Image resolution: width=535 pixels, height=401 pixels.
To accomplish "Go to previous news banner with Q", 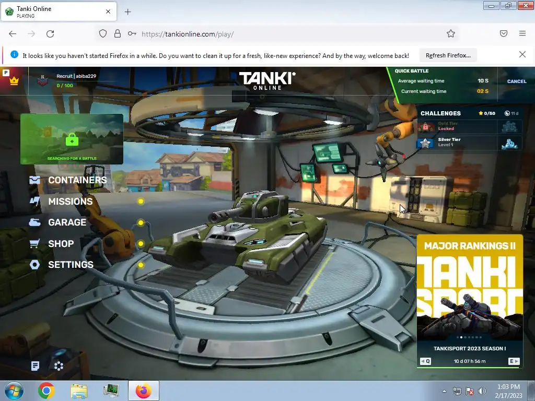I will [425, 361].
